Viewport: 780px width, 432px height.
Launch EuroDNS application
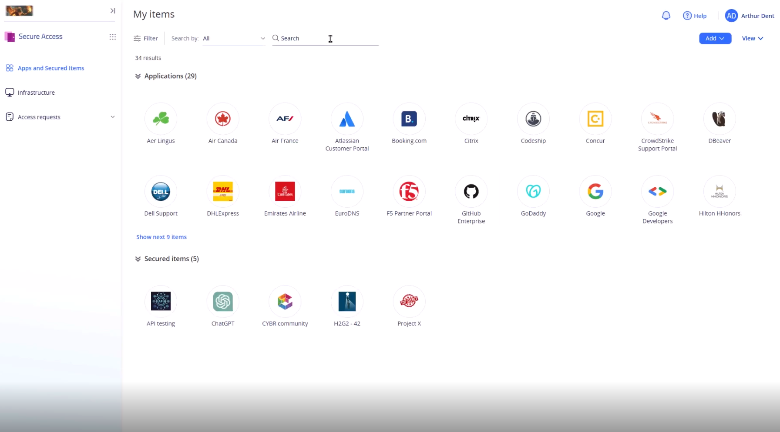[347, 191]
